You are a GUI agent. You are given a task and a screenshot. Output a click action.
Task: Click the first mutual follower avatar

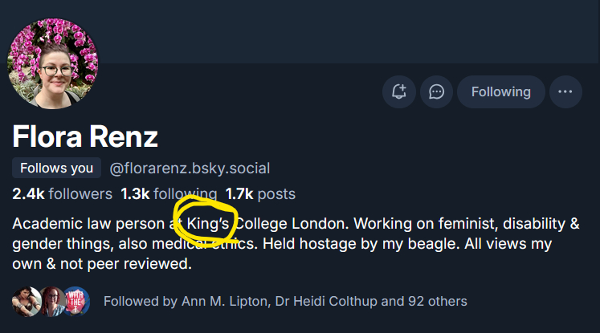24,302
